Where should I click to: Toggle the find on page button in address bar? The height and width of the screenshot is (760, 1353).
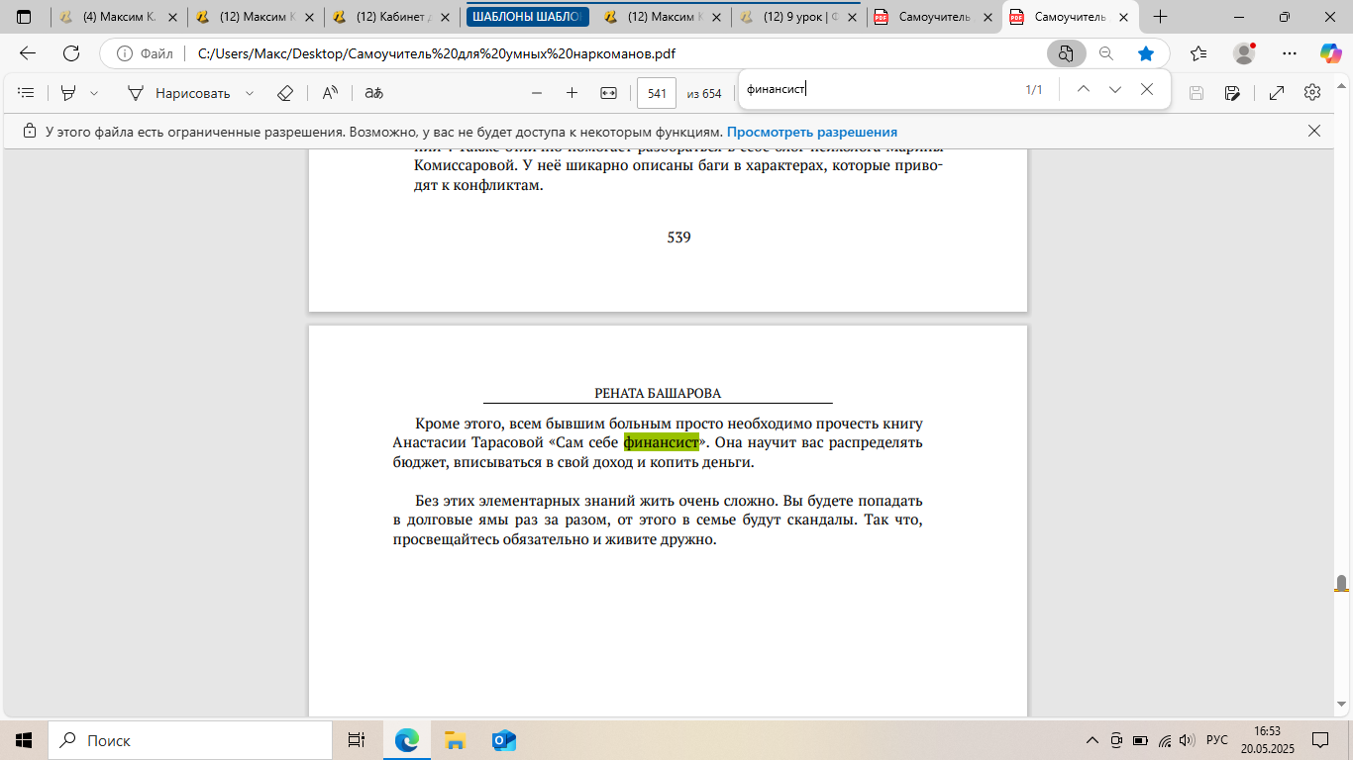1066,53
